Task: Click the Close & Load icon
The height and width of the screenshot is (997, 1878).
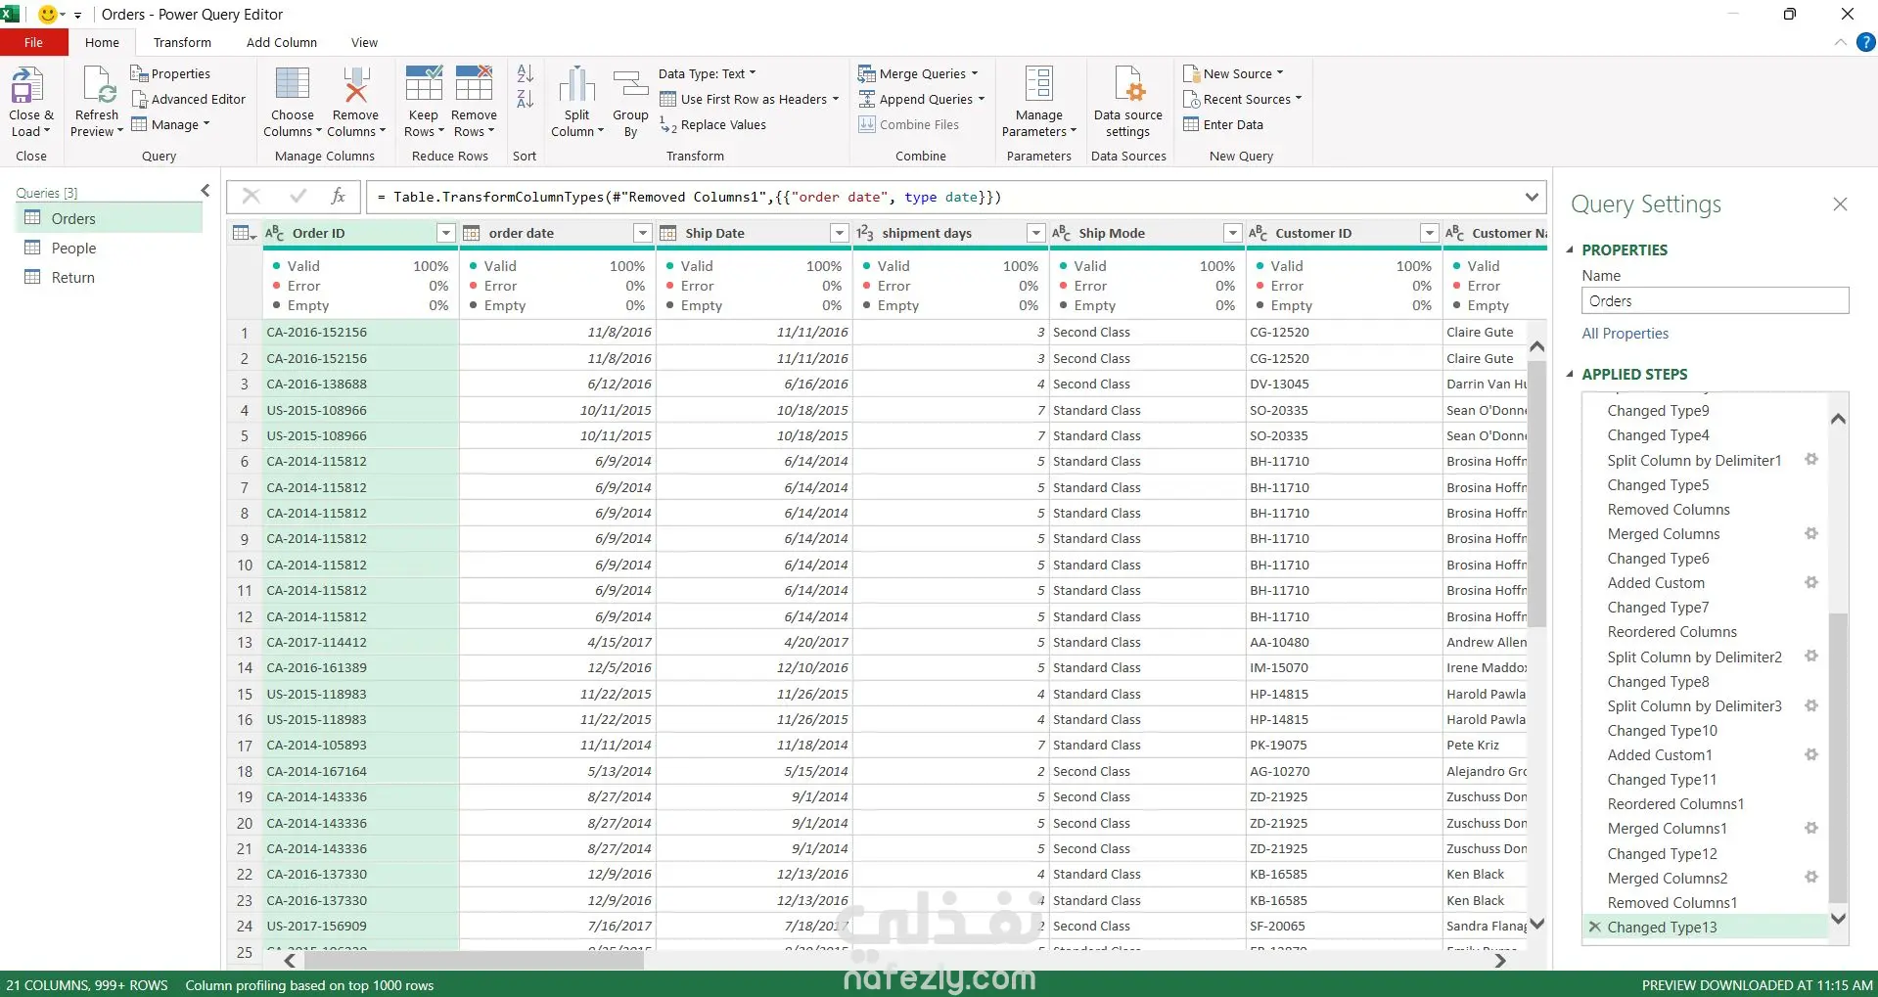Action: pyautogui.click(x=27, y=85)
